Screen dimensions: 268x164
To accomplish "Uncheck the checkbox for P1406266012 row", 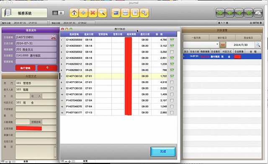I will point(172,64).
